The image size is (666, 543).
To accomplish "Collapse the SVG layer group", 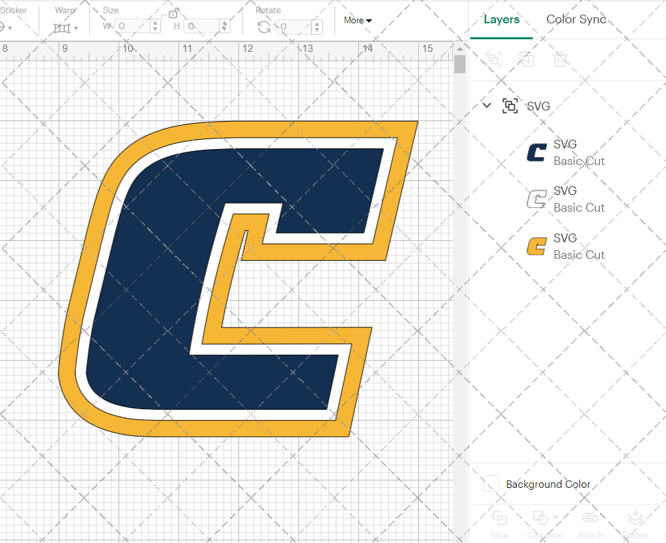I will 486,106.
